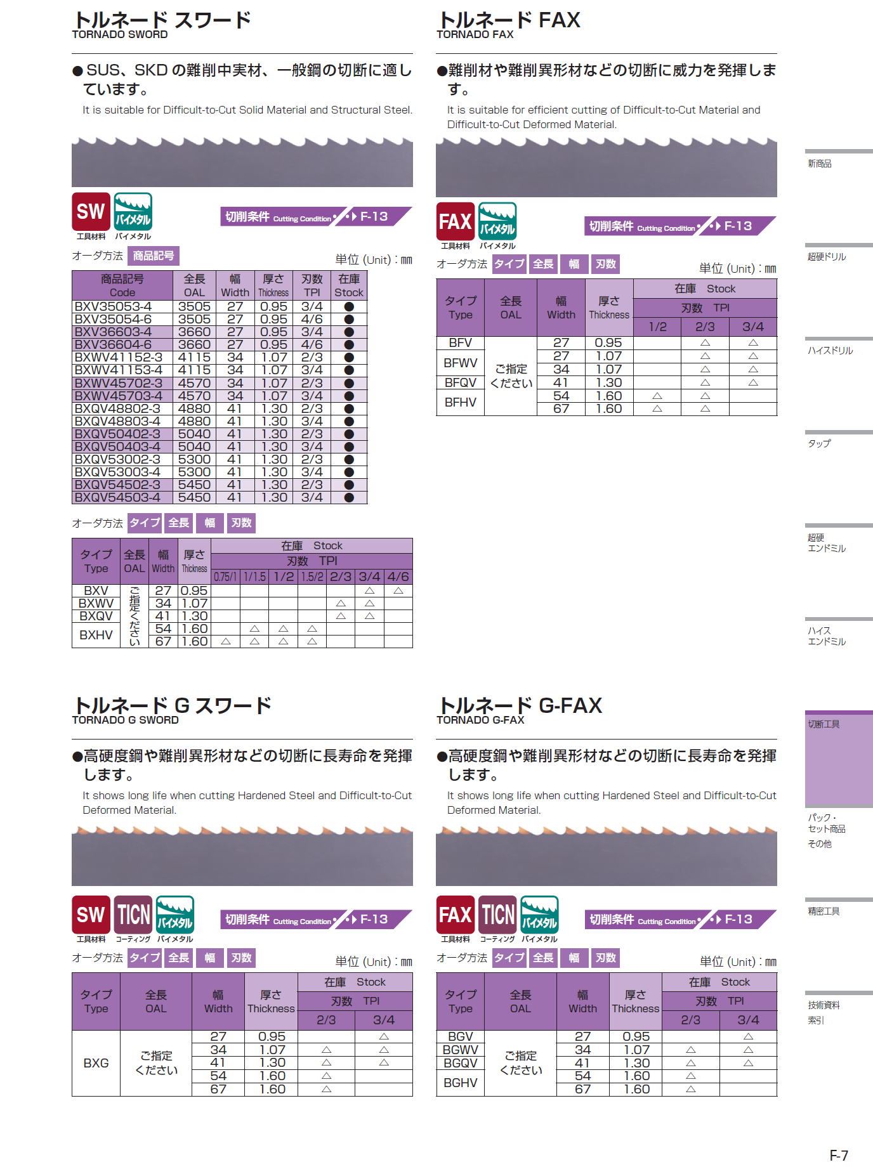Click the SW icon under Tornado G Sword
Image resolution: width=873 pixels, height=1167 pixels.
[x=91, y=915]
